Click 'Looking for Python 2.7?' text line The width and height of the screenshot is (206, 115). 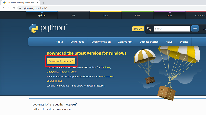(x=75, y=86)
